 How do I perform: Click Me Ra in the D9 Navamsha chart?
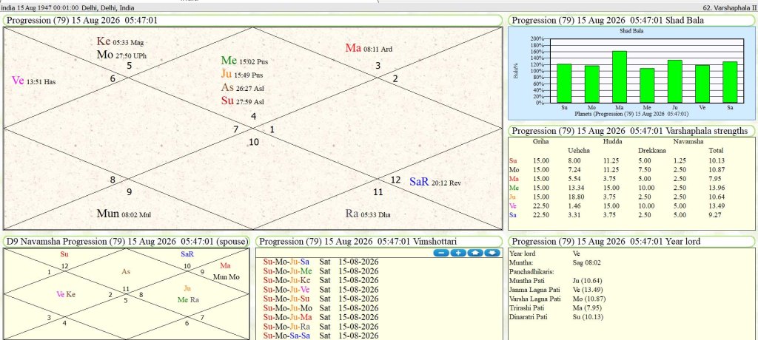tap(188, 300)
